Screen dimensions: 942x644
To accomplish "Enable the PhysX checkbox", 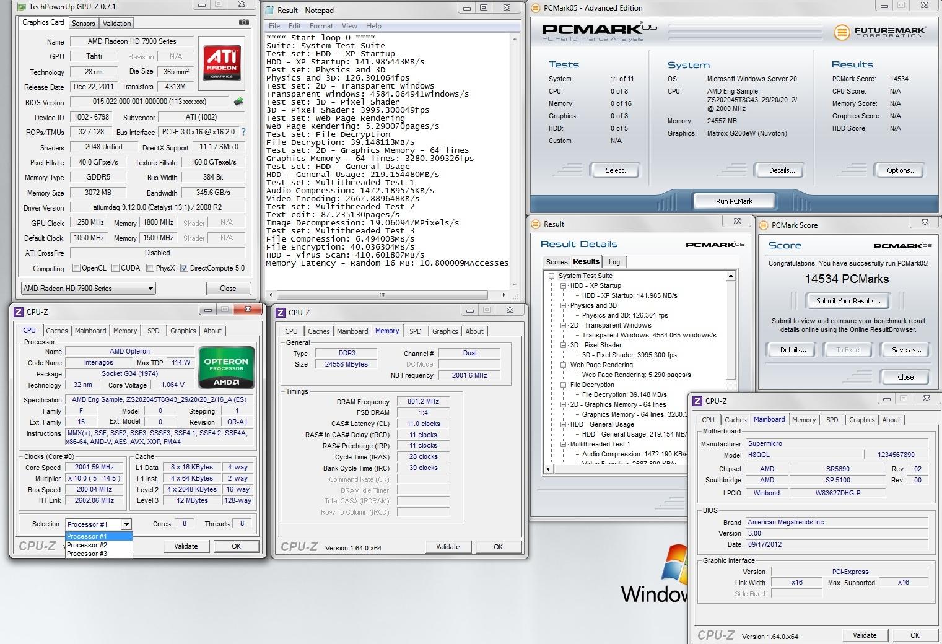I will 150,268.
